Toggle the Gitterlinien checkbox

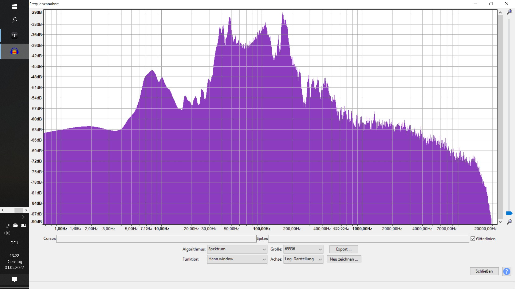[473, 239]
